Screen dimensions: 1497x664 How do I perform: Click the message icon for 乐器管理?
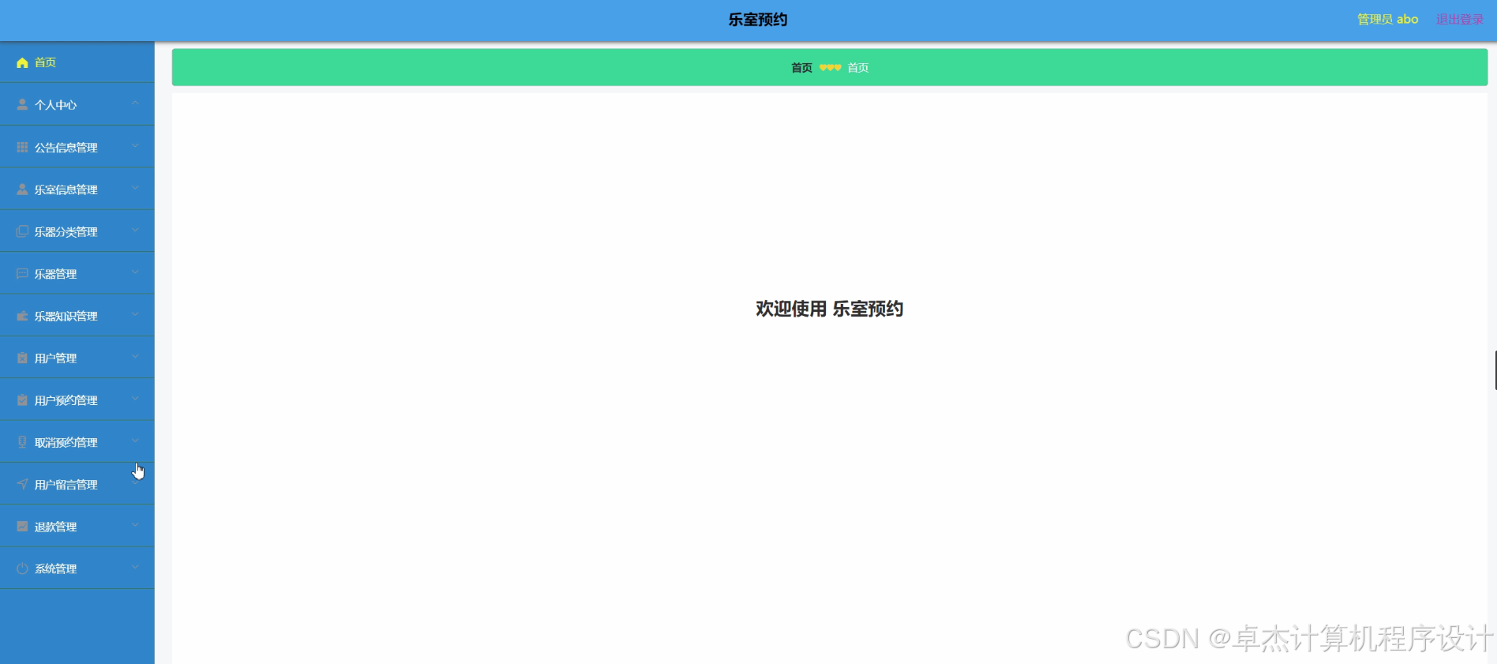(22, 273)
